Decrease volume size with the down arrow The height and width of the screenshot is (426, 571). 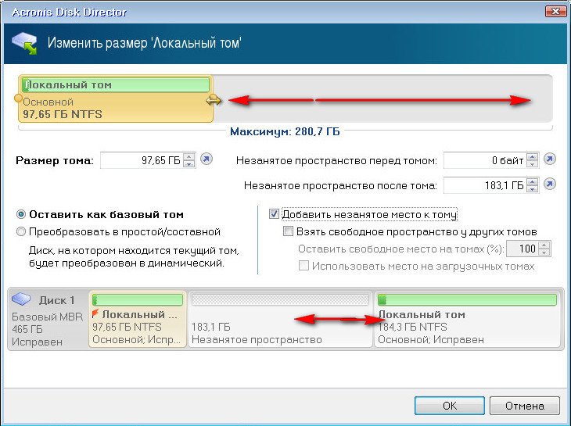[x=189, y=164]
